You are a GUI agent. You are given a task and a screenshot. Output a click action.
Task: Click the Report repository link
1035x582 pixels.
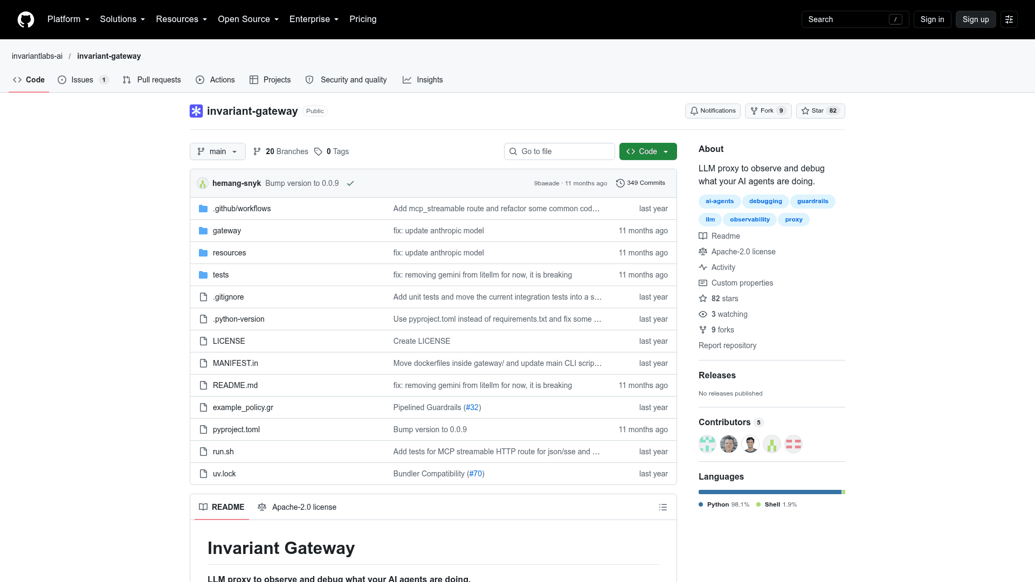click(x=727, y=345)
